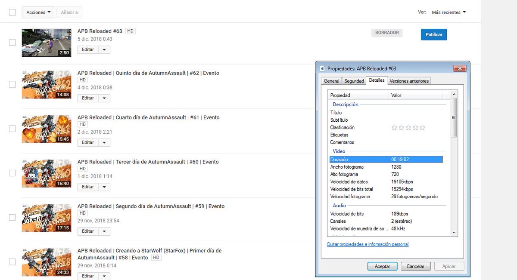Open title Tercer día de AutumnAssault #60
The width and height of the screenshot is (517, 280).
coord(148,162)
